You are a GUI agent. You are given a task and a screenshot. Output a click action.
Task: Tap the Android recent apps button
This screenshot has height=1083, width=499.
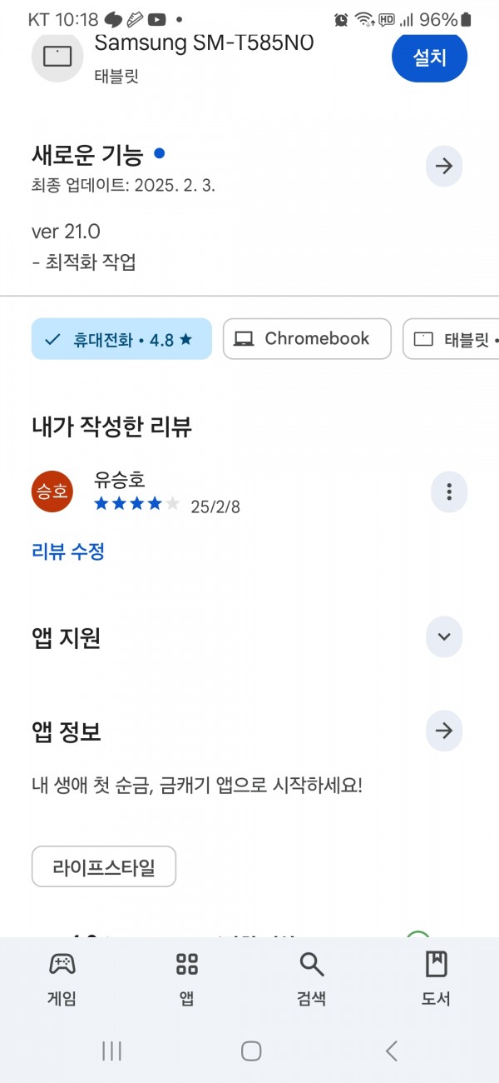tap(112, 1051)
